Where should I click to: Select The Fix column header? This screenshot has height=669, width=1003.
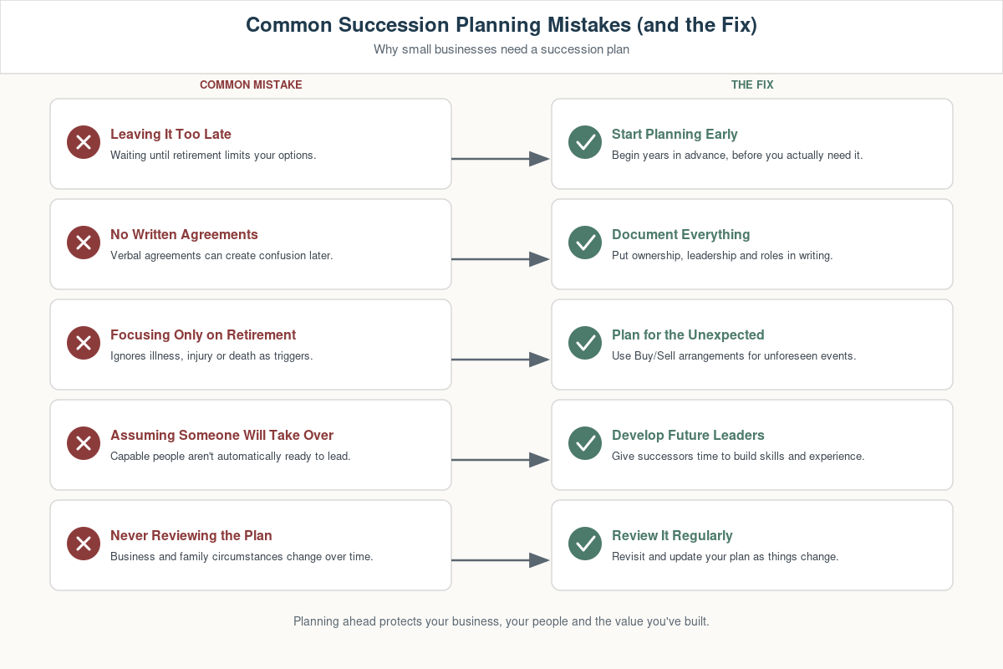[x=752, y=85]
